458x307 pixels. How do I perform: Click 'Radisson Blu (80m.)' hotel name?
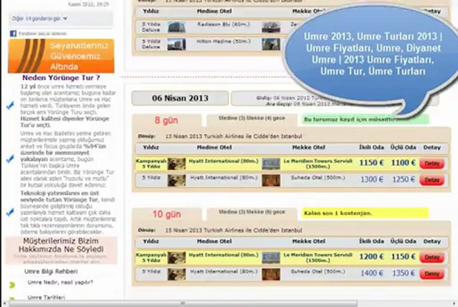[224, 24]
